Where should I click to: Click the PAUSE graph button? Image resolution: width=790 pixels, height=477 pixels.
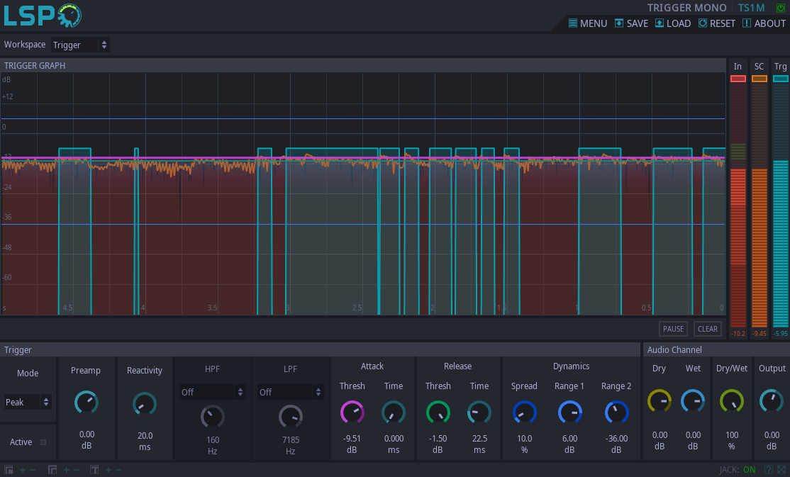tap(673, 329)
